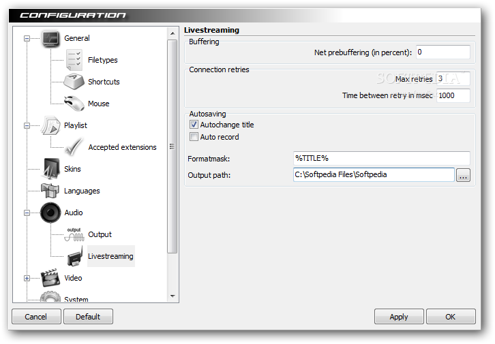Select Video in the settings tree
This screenshot has height=344, width=495.
coord(73,278)
